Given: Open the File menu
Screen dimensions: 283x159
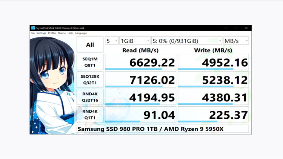Looking at the screenshot, I should click(x=33, y=33).
